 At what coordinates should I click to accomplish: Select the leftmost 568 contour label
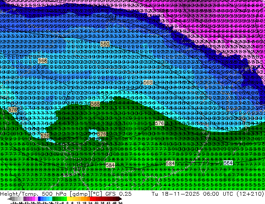43,61
